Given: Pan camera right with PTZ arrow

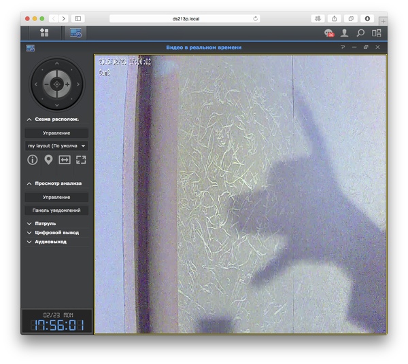Looking at the screenshot, I should point(78,84).
